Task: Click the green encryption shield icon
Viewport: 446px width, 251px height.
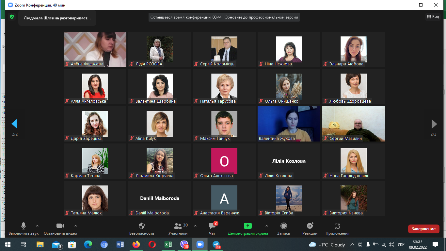Action: click(x=12, y=17)
